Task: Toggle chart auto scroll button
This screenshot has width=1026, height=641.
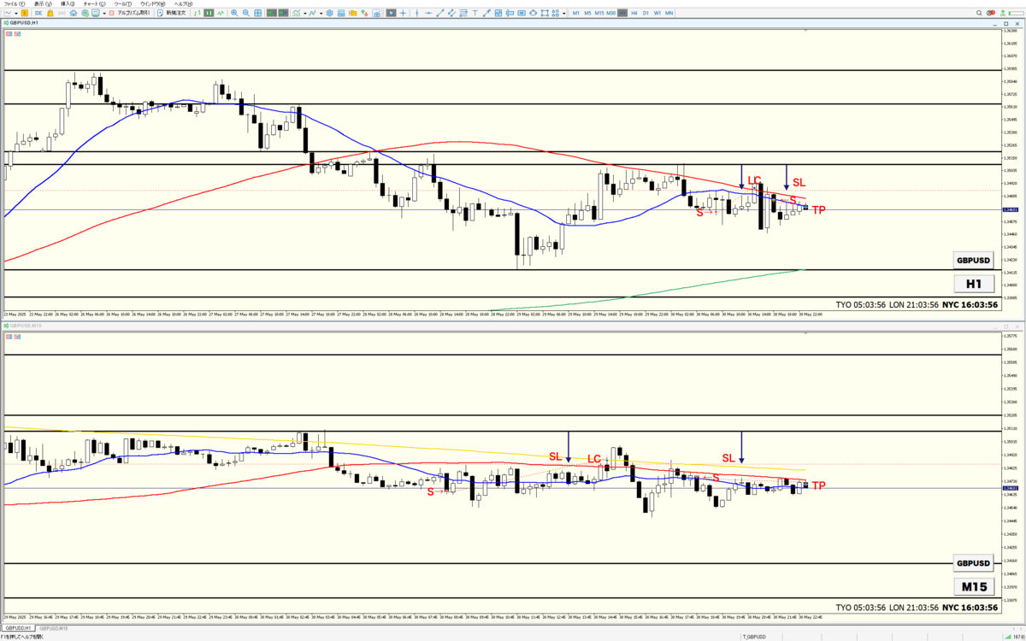Action: (271, 13)
